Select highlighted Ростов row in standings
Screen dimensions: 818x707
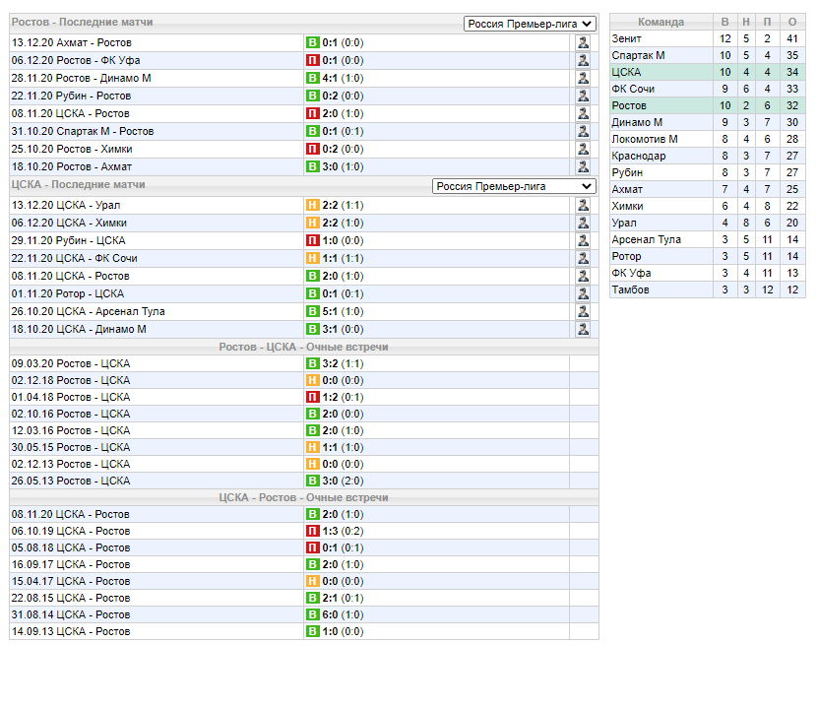click(x=708, y=105)
